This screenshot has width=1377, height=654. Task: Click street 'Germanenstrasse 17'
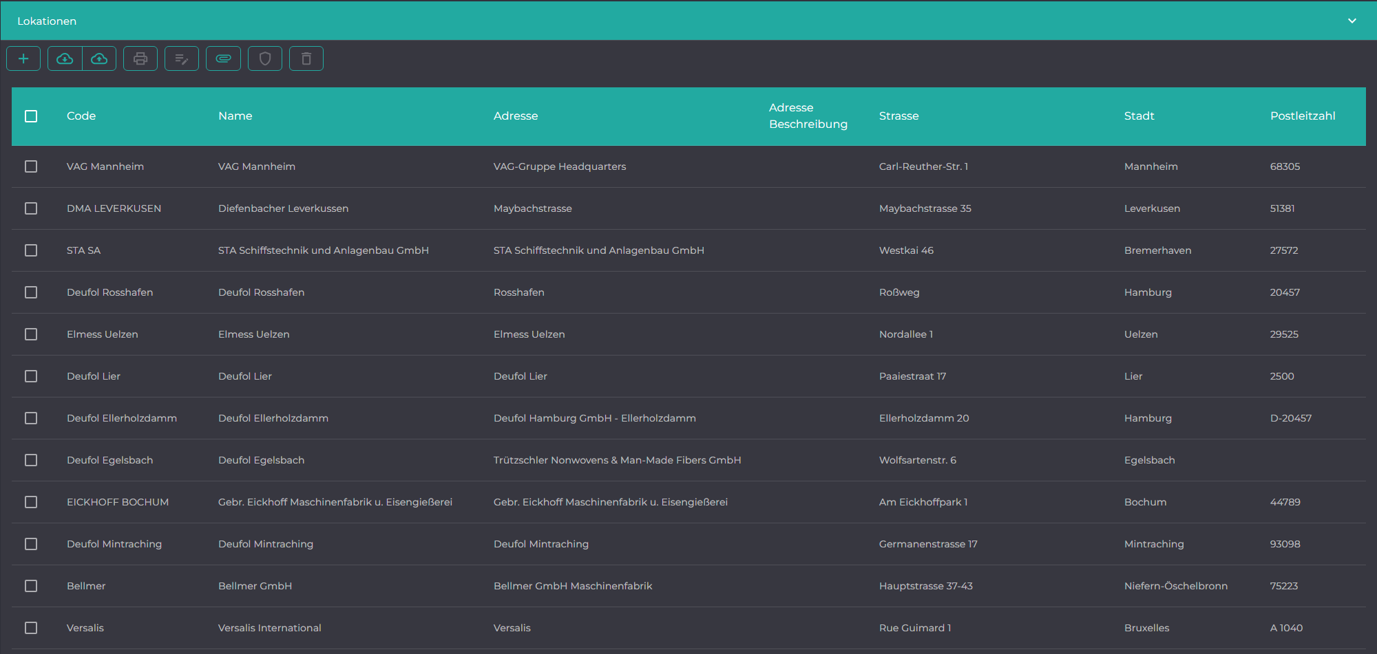point(928,544)
